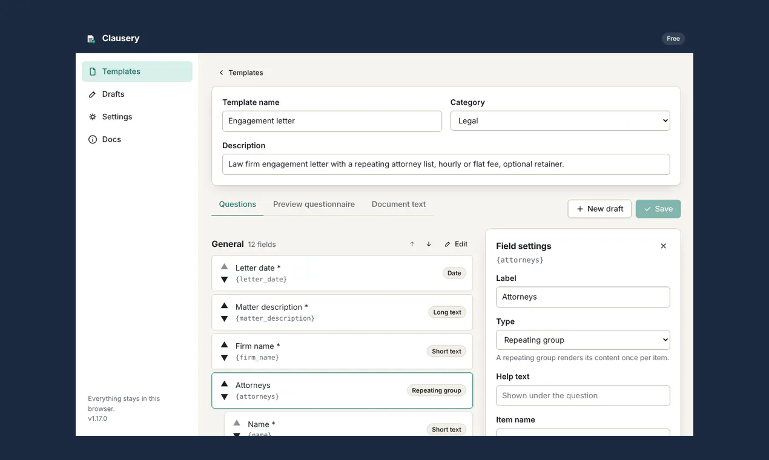Move the Name subfield up
The image size is (769, 460).
click(x=237, y=423)
